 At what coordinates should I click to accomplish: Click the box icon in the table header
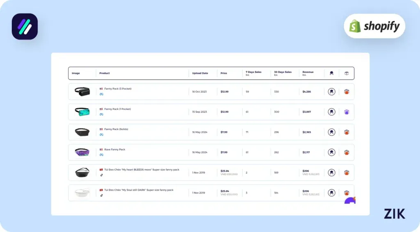347,73
